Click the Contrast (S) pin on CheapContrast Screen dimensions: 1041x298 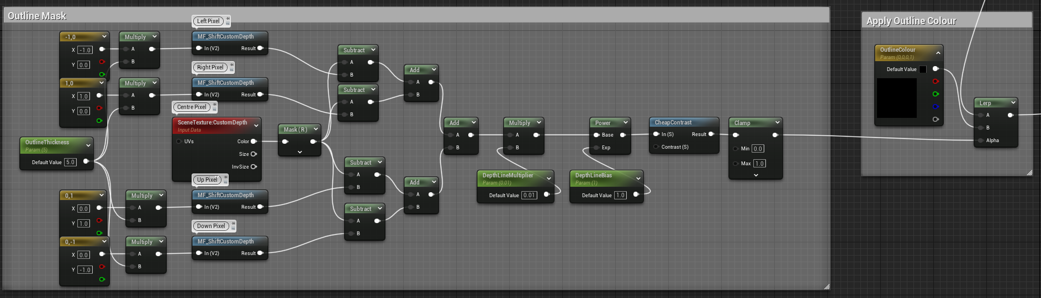tap(656, 147)
